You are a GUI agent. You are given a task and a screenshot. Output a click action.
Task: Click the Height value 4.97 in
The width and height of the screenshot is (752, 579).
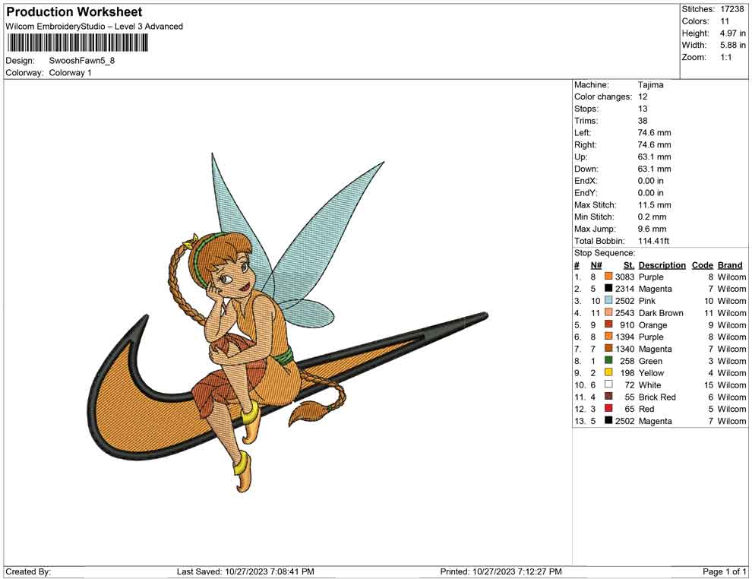pyautogui.click(x=732, y=33)
